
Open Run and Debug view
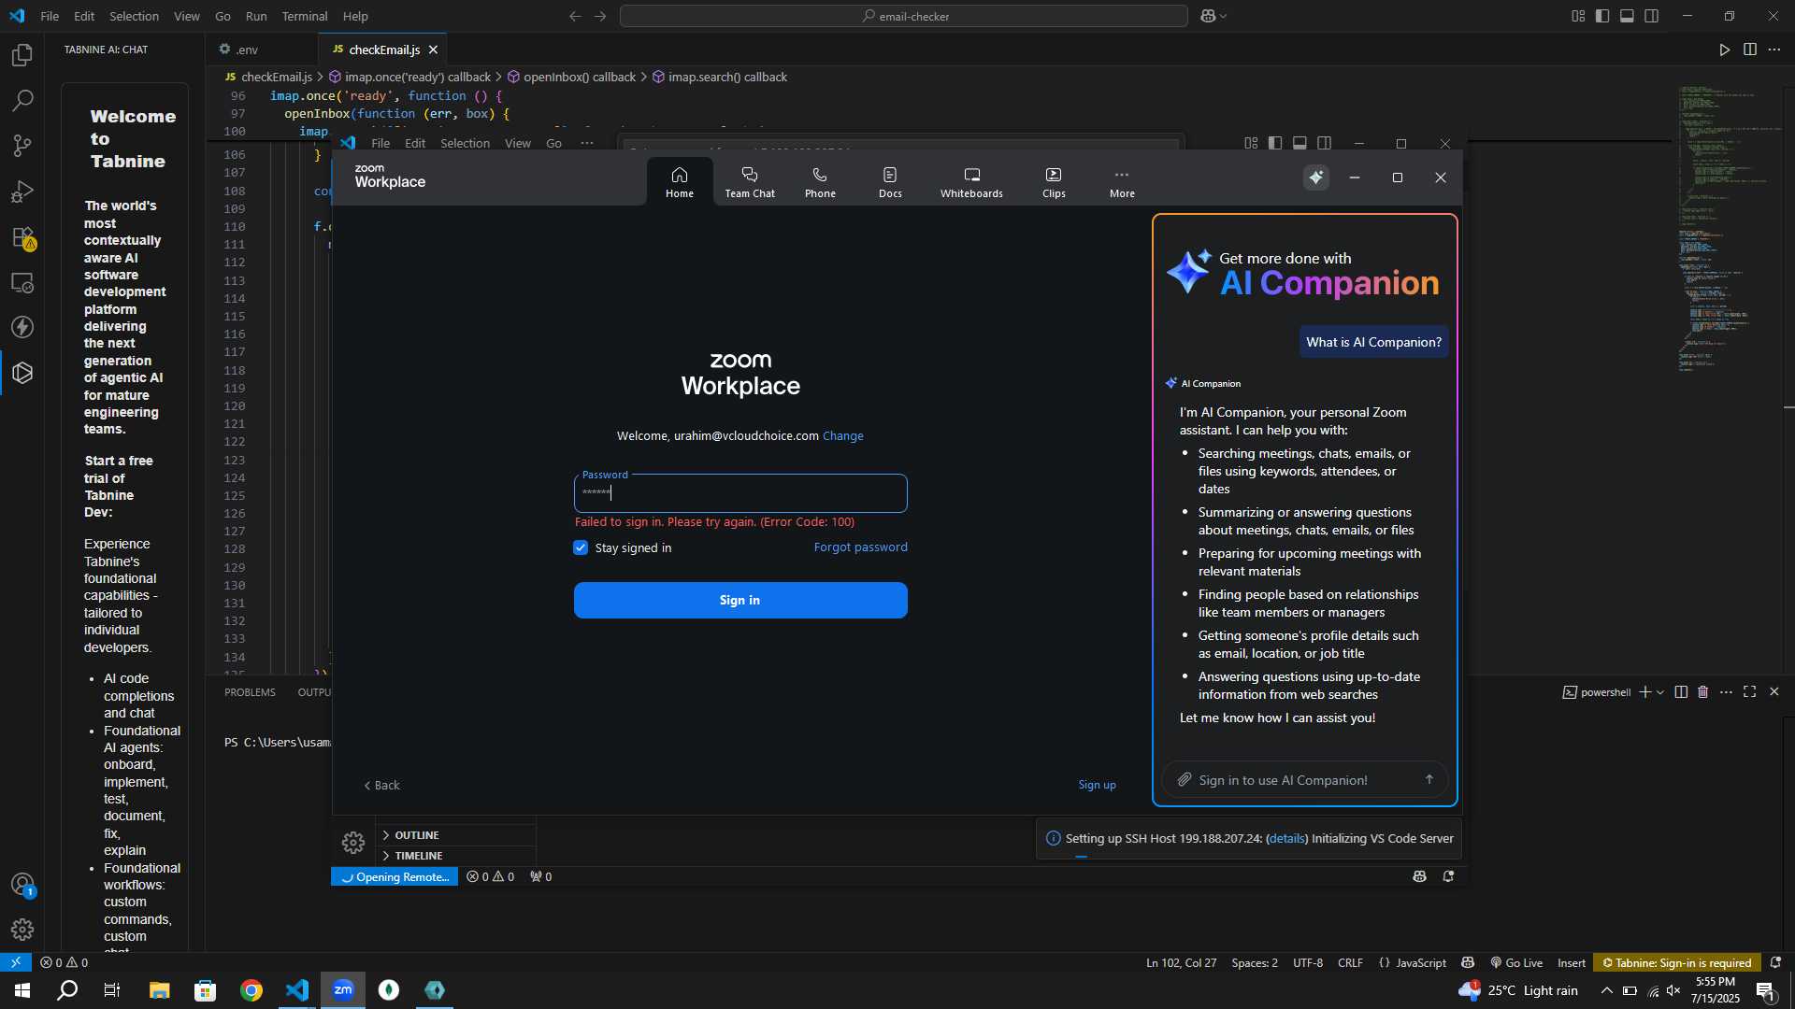point(22,192)
